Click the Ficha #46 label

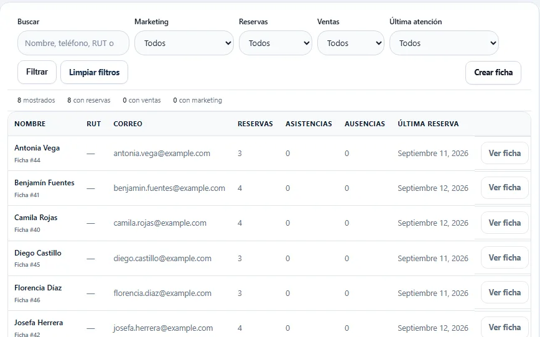point(27,300)
